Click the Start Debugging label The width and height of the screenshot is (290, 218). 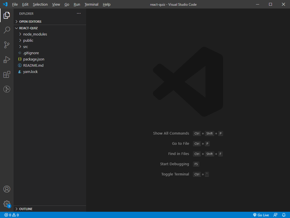click(x=174, y=164)
